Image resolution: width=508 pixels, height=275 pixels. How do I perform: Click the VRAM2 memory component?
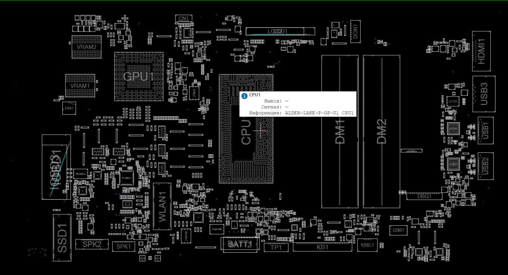87,47
